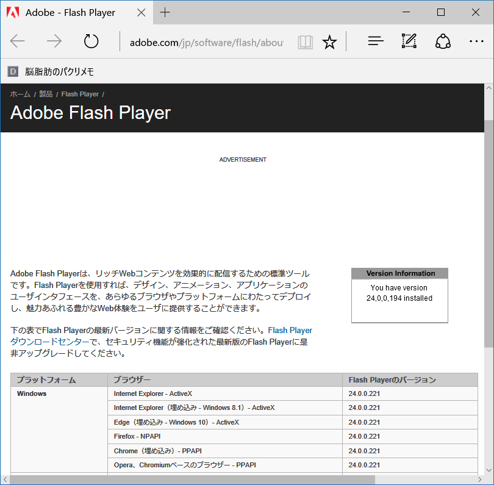Click version 24.0.0.221 in Chrome row

364,451
